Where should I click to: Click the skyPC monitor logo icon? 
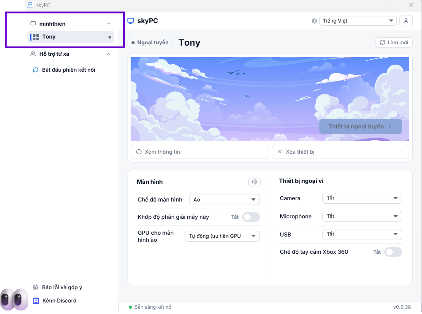click(x=131, y=21)
